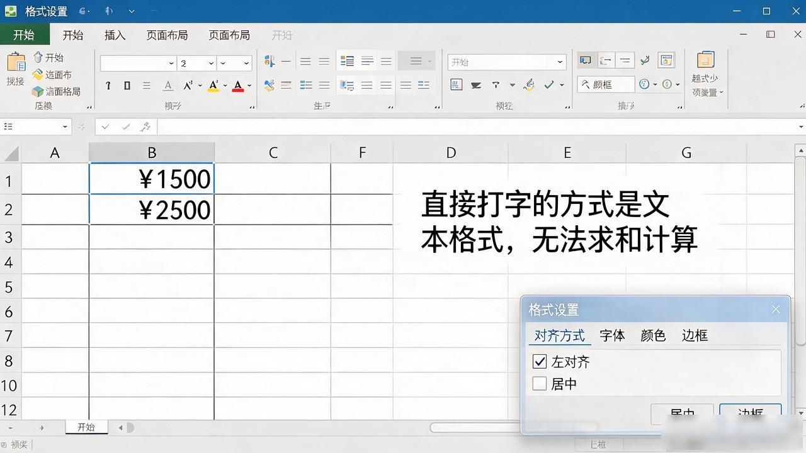Click the checkmark icon in number group

[x=549, y=84]
